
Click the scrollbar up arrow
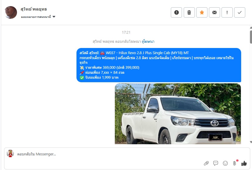pos(251,28)
